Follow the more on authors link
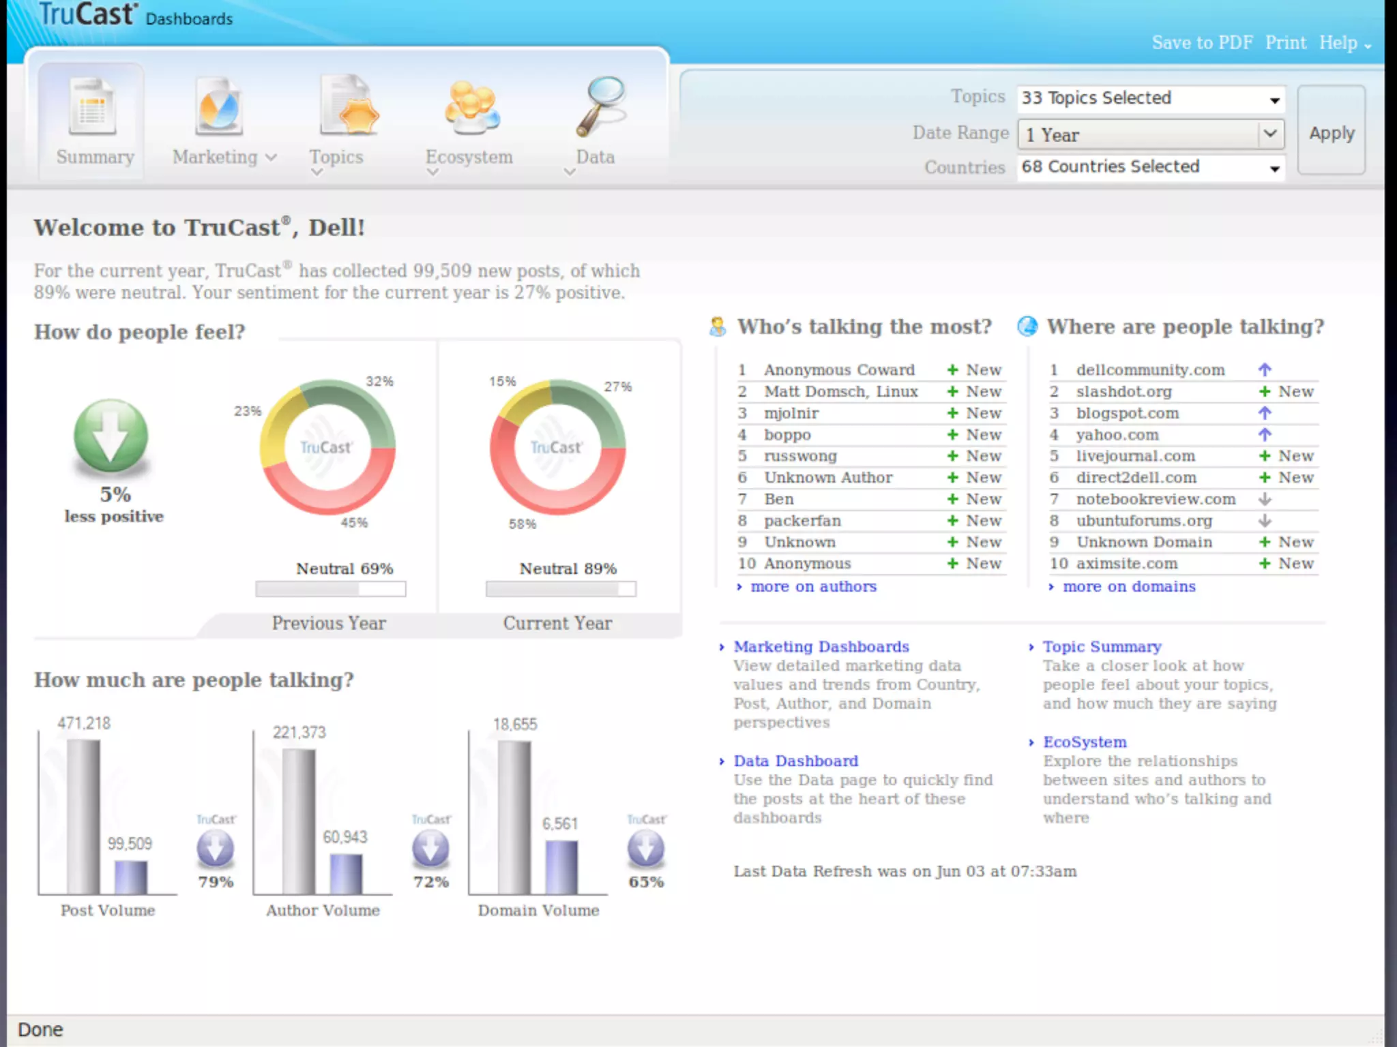 coord(813,586)
